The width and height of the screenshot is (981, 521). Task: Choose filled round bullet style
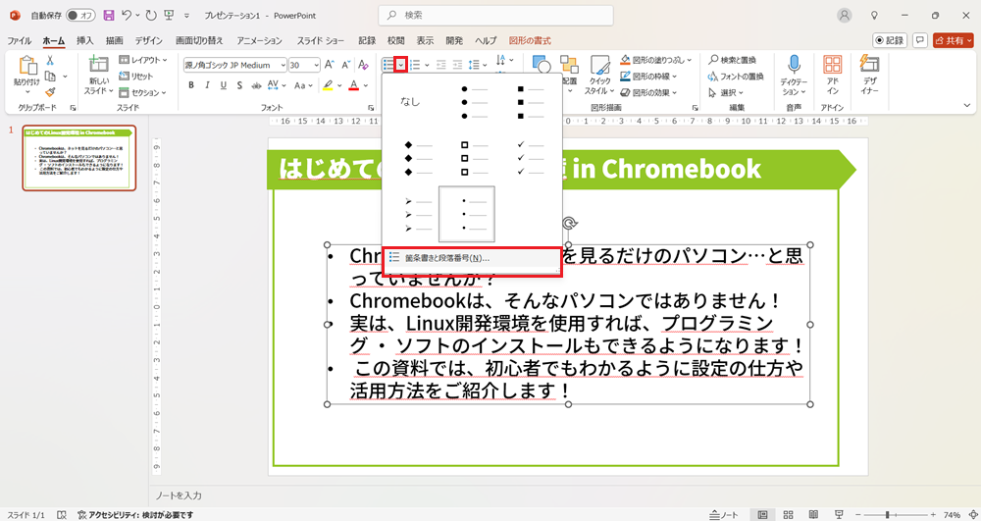coord(473,103)
